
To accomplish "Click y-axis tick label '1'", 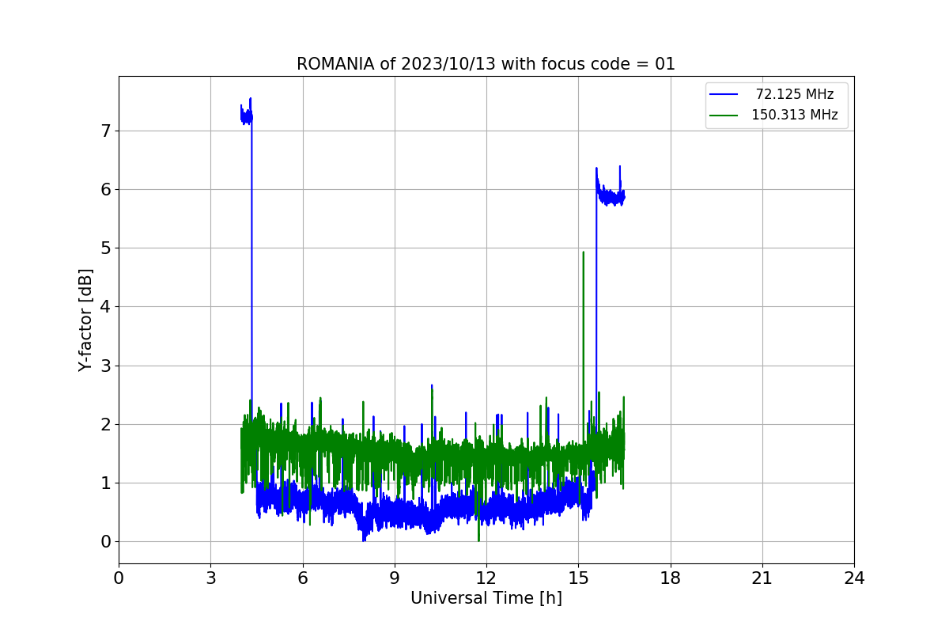I will tap(105, 483).
